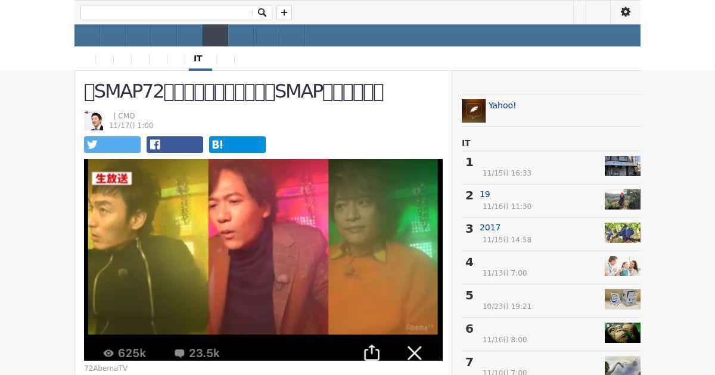The height and width of the screenshot is (375, 715).
Task: Select the dark highlighted main navigation tab
Action: pos(215,36)
